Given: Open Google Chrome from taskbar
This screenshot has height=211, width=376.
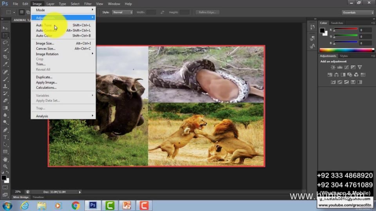Looking at the screenshot, I should pos(76,206).
